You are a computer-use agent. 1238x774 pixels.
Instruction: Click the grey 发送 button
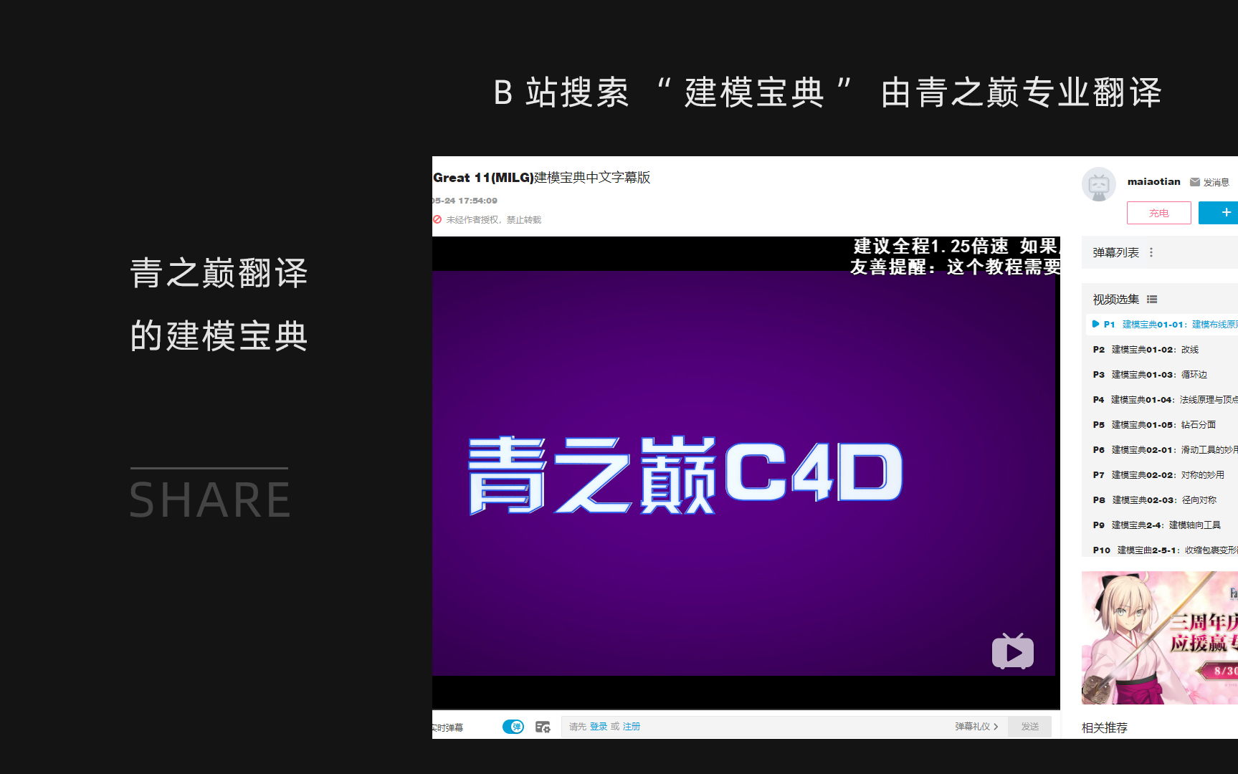click(1030, 727)
